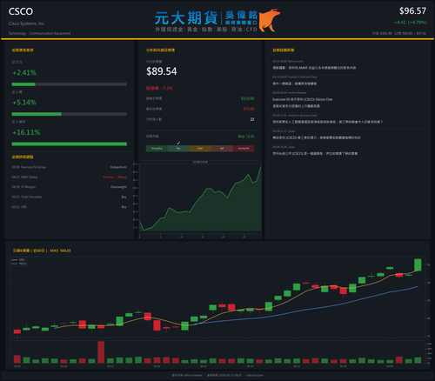Click the analyst count 22

(x=252, y=119)
